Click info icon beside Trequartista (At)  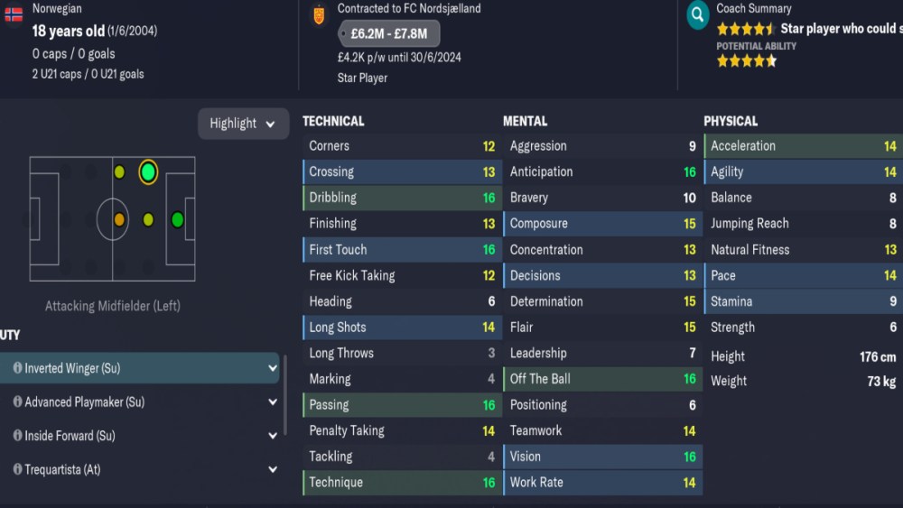[17, 469]
